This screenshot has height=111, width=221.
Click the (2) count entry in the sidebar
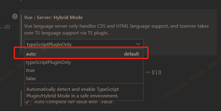tap(7, 27)
